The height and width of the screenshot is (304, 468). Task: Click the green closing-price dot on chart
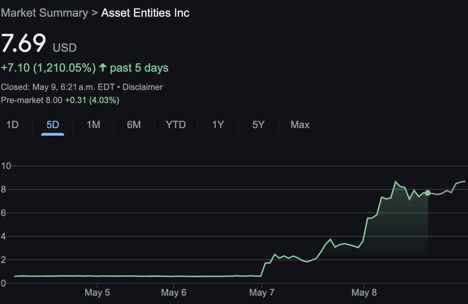pos(427,193)
